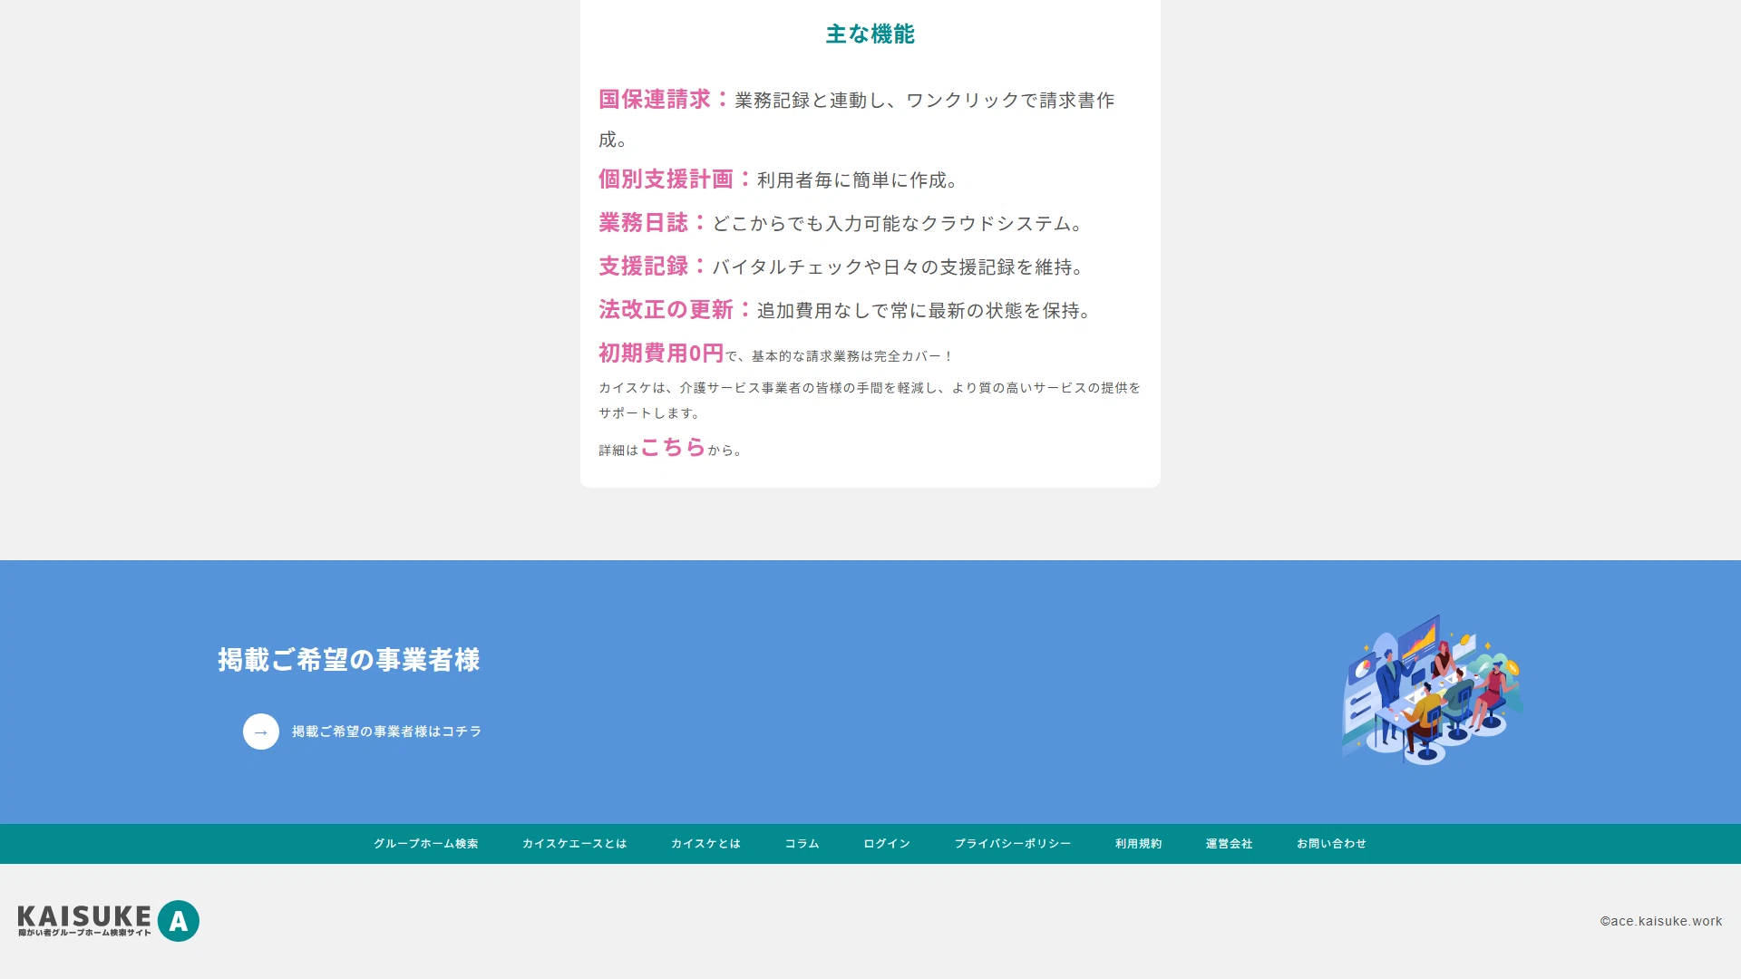
Task: Open コラム in footer navigation
Action: (802, 844)
